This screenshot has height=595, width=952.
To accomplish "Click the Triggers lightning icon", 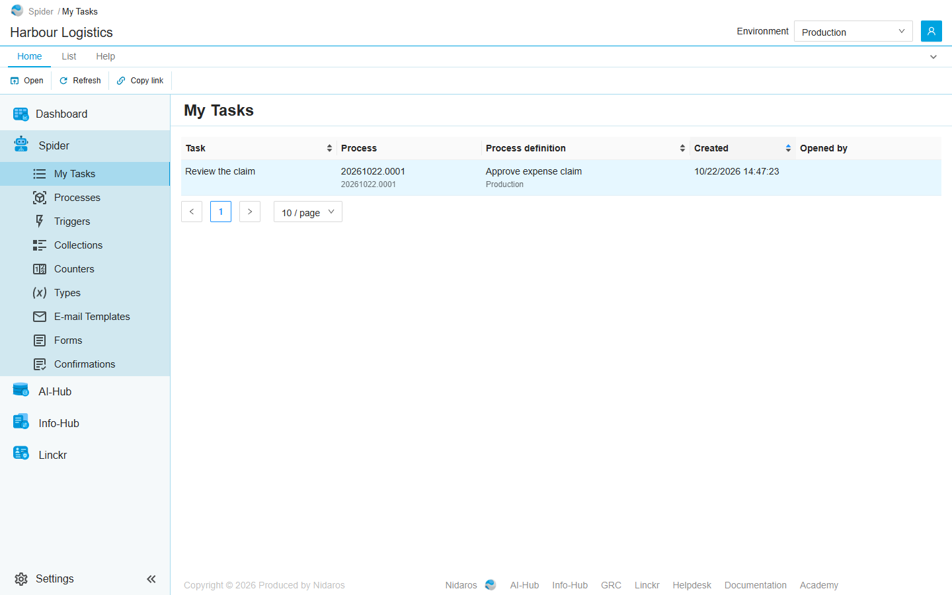I will pos(40,221).
